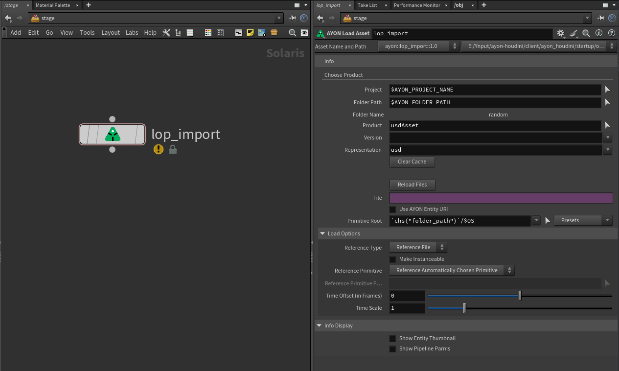The width and height of the screenshot is (619, 371).
Task: Pin the network editor pane
Action: click(x=293, y=18)
